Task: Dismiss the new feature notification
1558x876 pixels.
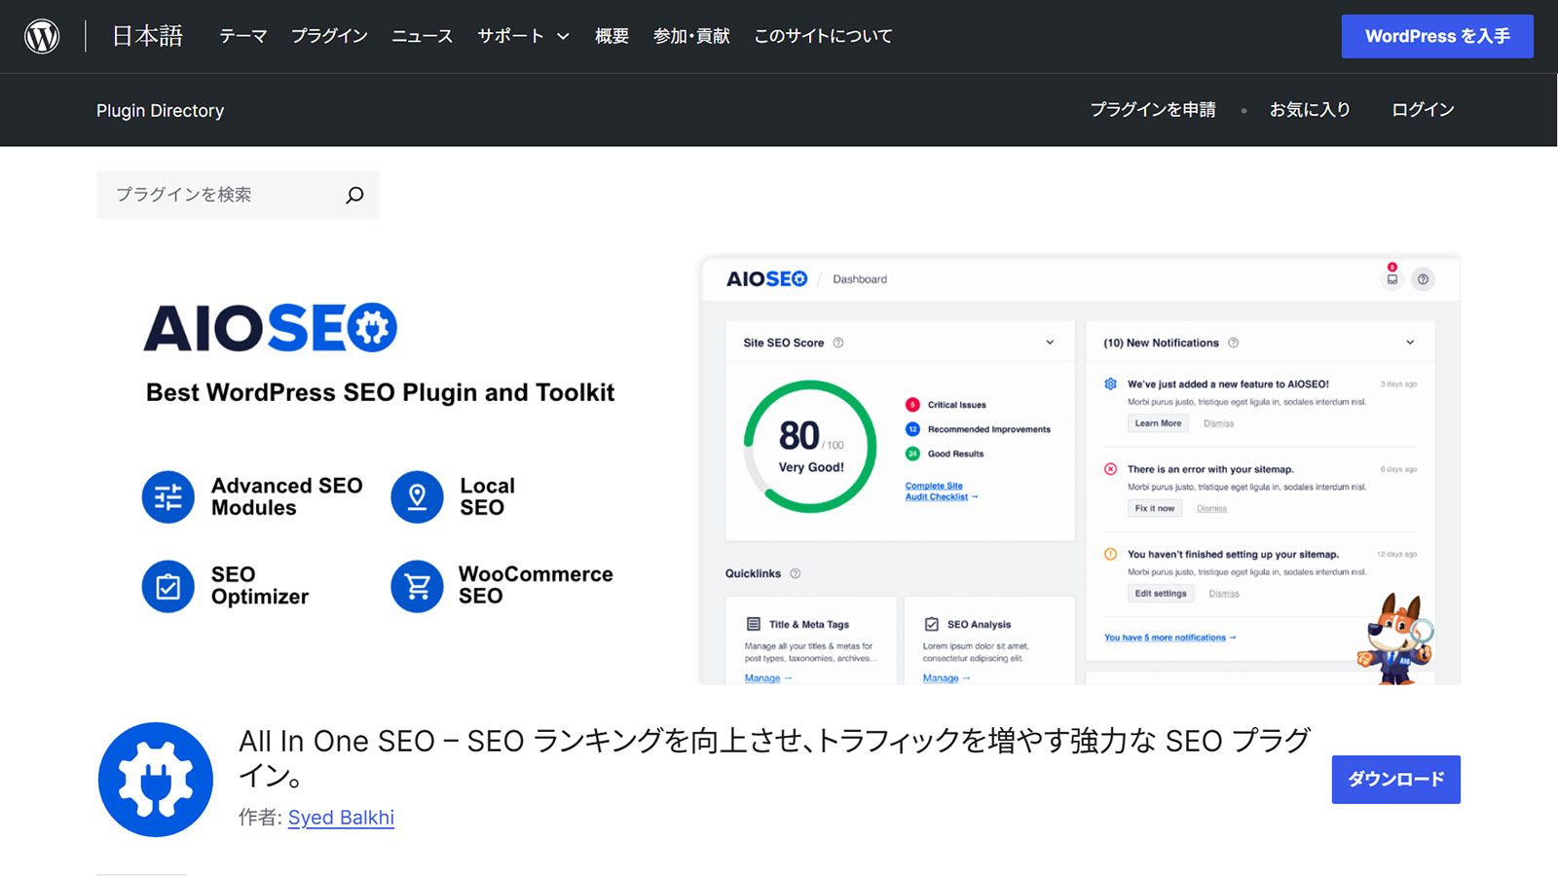Action: point(1218,423)
